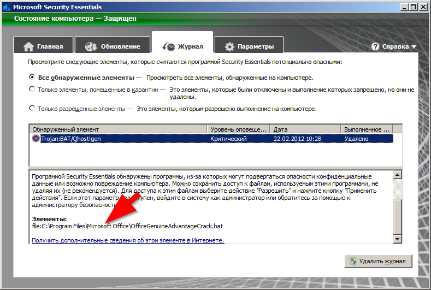Click the globe update icon on Обновление
Screen dimensions: 431x290
tap(91, 47)
